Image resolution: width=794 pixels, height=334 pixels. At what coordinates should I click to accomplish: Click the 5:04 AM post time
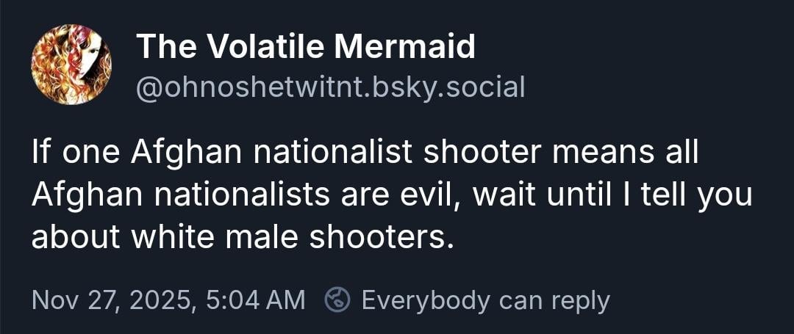(x=254, y=299)
